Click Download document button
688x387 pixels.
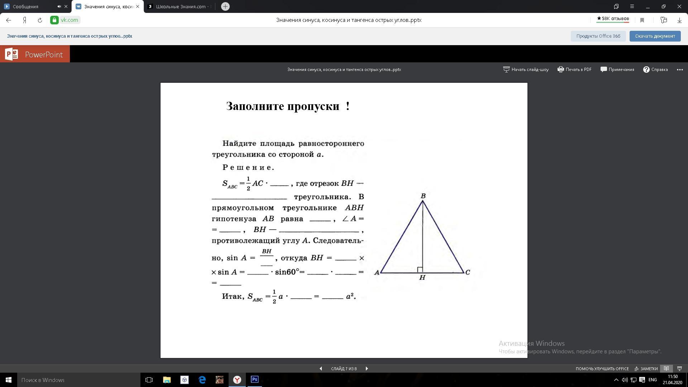coord(655,36)
